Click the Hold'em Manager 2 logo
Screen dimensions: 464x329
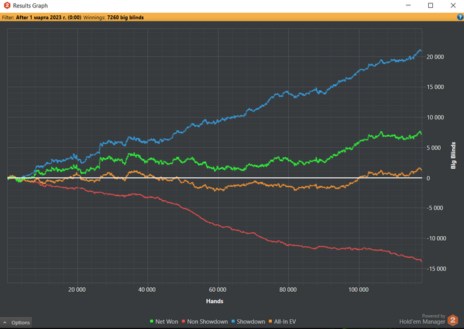[453, 320]
